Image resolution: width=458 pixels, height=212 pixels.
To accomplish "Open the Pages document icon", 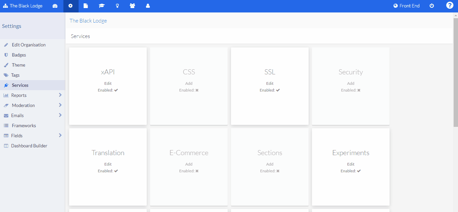I will pos(86,6).
